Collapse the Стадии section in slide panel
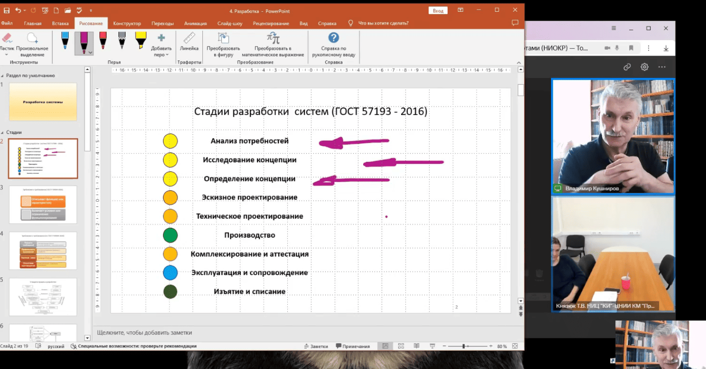Image resolution: width=706 pixels, height=369 pixels. (3, 133)
